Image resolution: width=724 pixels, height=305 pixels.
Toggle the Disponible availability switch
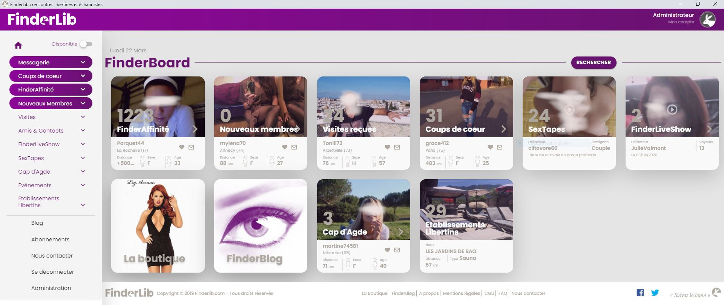pyautogui.click(x=86, y=44)
